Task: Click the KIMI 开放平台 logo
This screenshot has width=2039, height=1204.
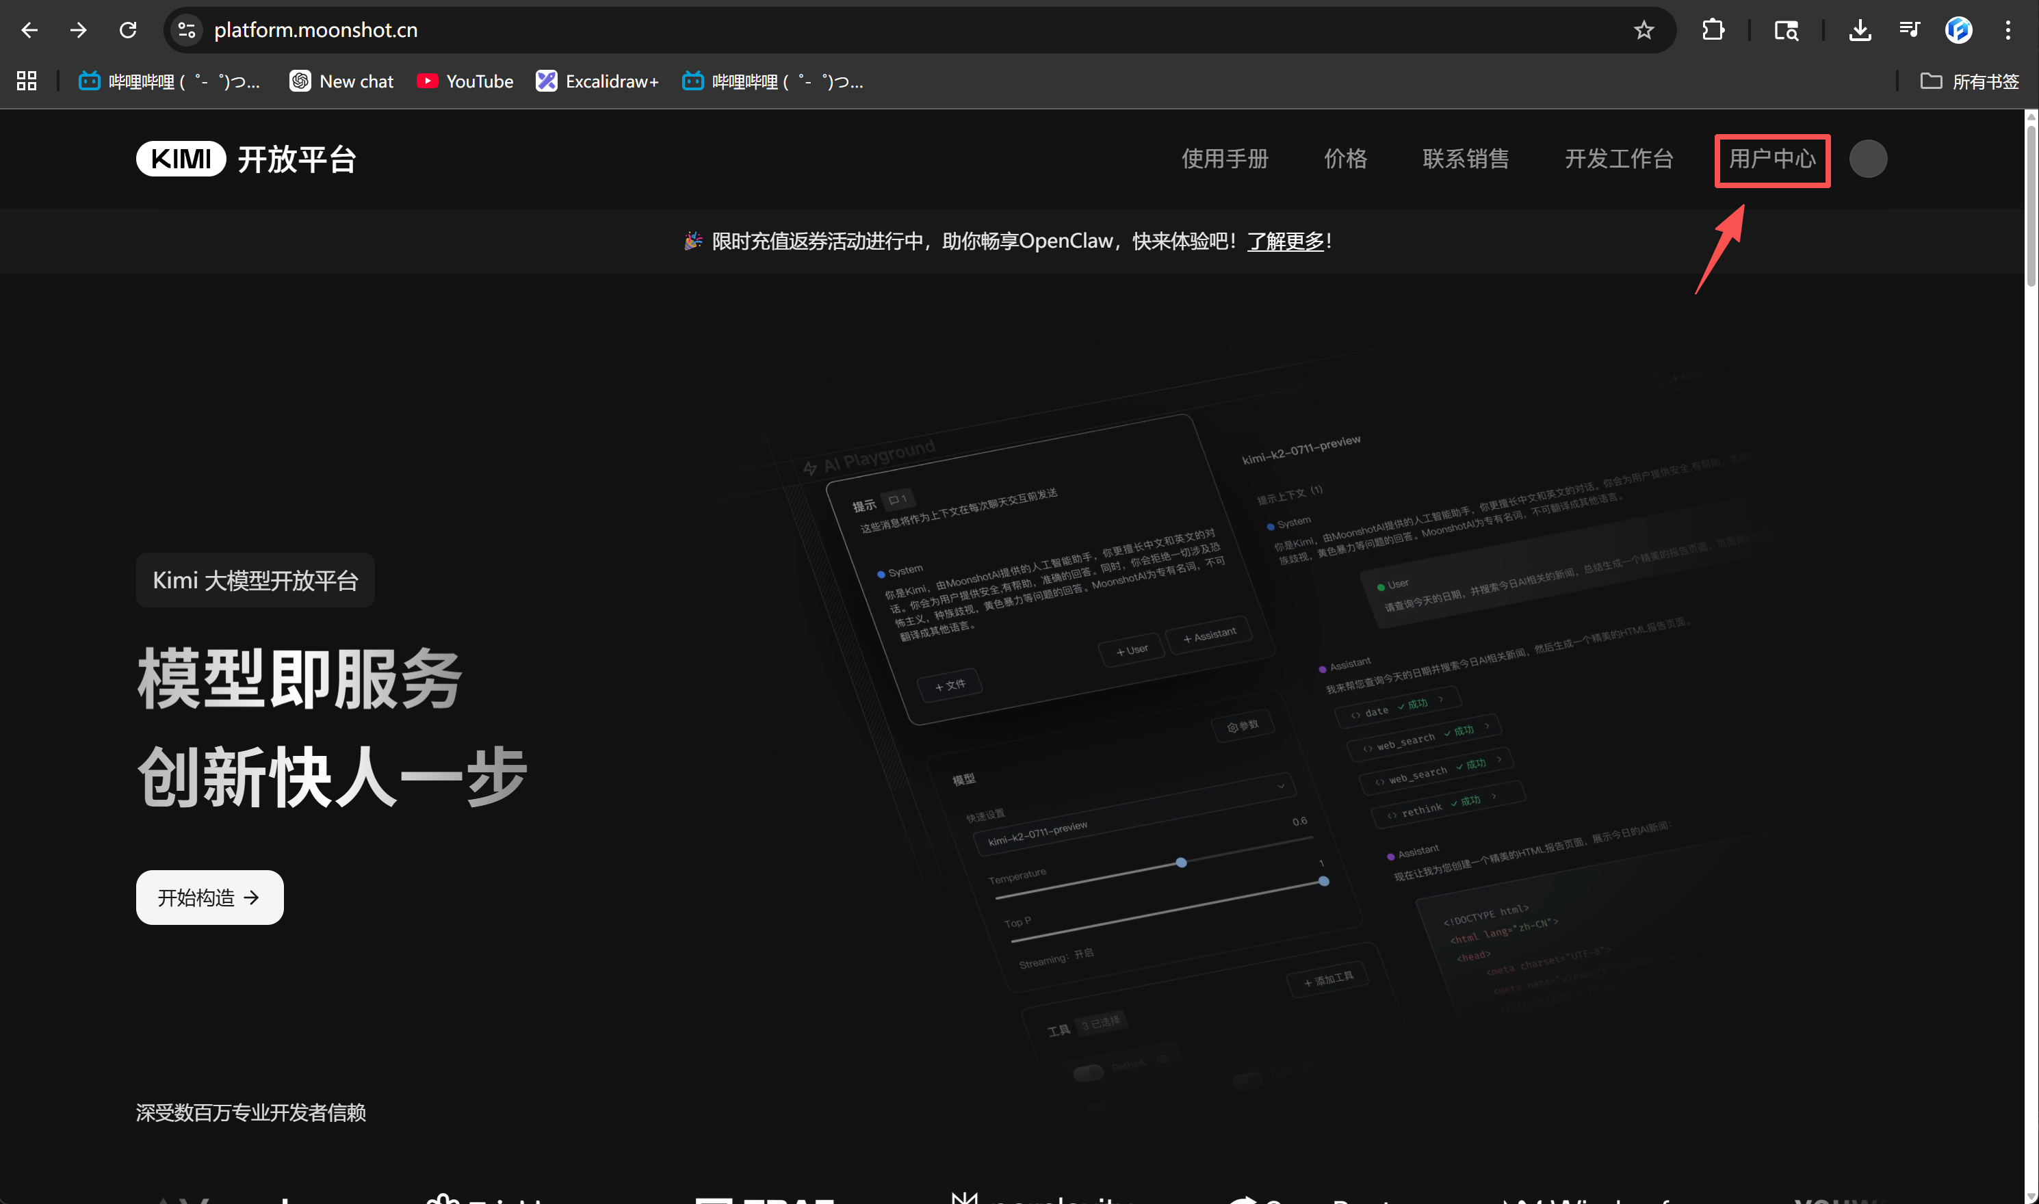Action: click(246, 159)
